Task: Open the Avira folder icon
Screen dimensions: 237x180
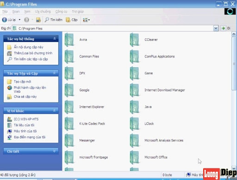Action: click(x=69, y=40)
